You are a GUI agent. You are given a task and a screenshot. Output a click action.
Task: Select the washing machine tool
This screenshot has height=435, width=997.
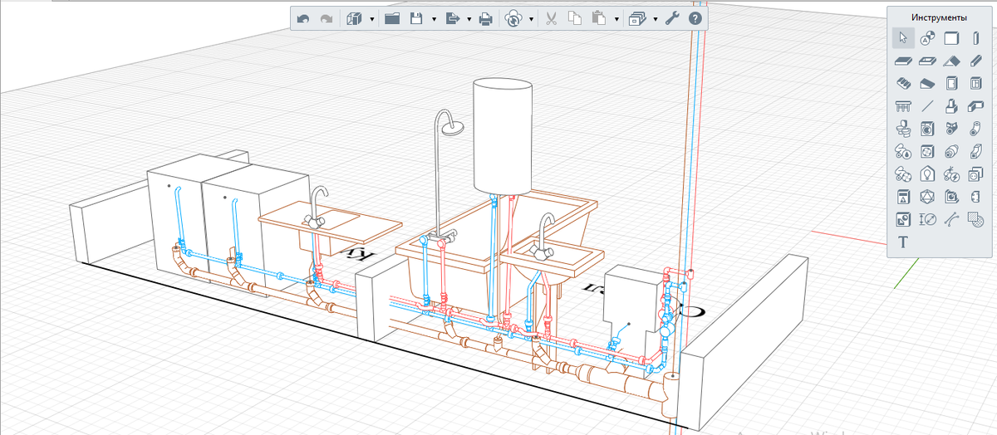(x=928, y=129)
